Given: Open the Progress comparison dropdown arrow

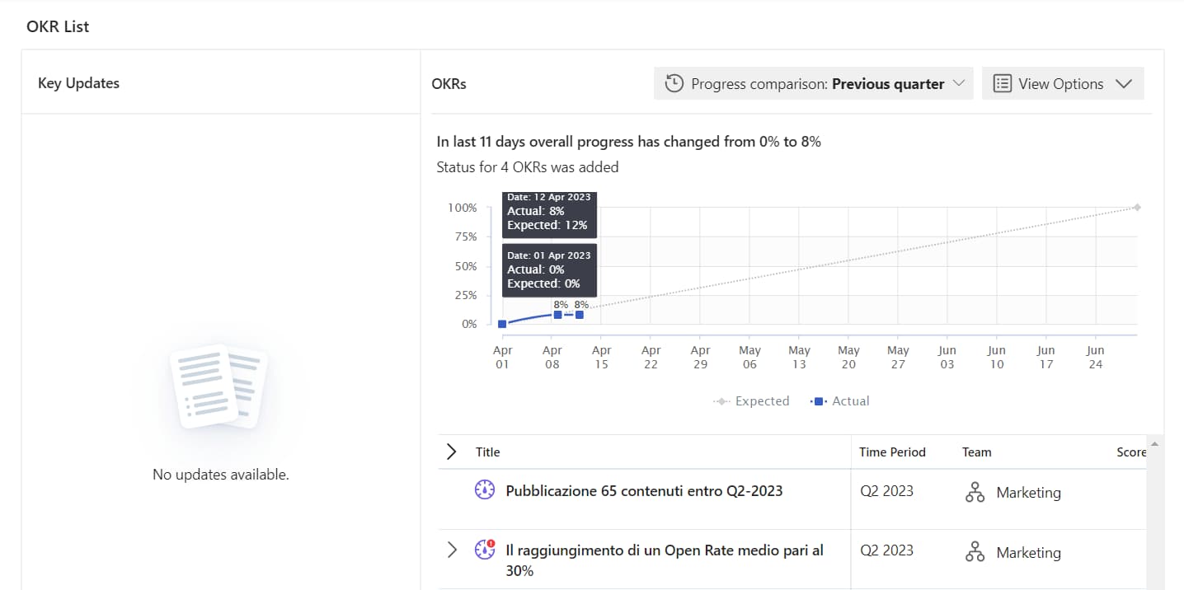Looking at the screenshot, I should click(958, 84).
